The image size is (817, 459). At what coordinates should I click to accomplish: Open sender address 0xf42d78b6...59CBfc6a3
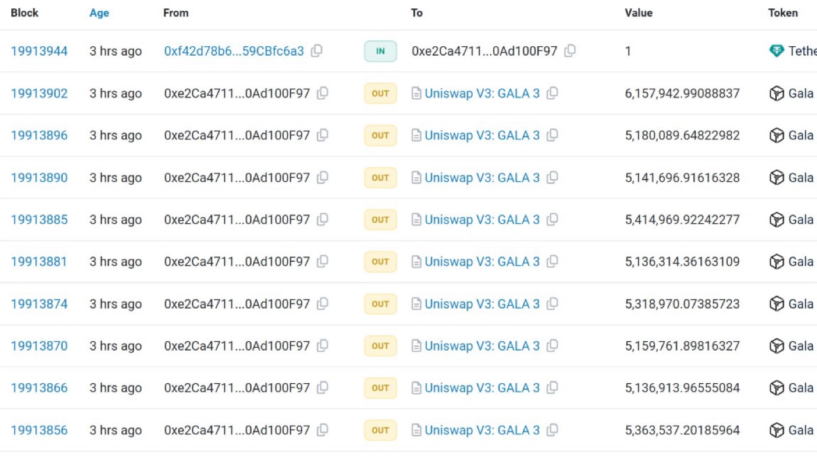234,52
